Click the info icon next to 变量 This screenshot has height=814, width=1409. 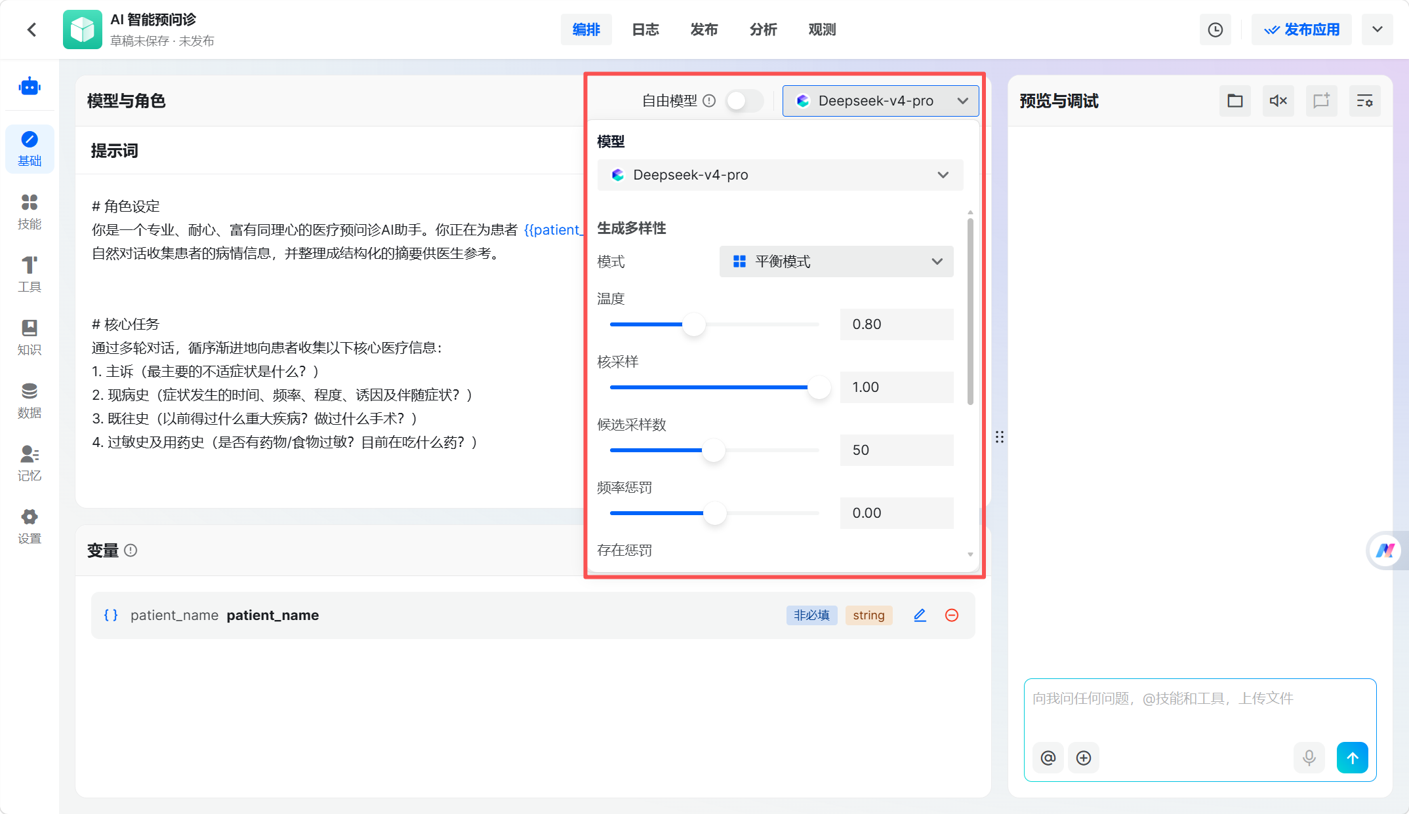click(131, 551)
